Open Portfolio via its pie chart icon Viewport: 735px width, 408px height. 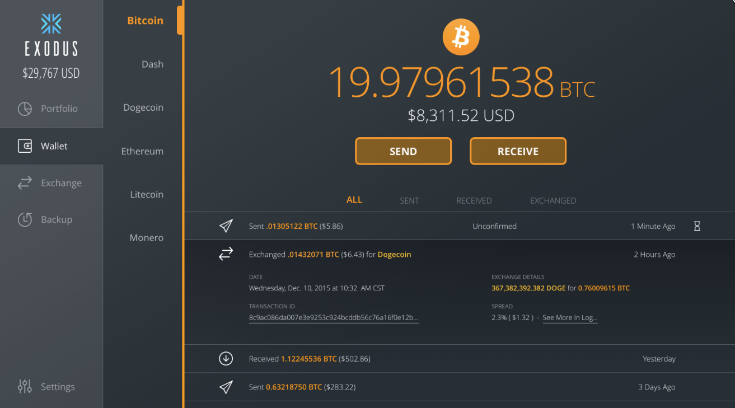tap(25, 109)
